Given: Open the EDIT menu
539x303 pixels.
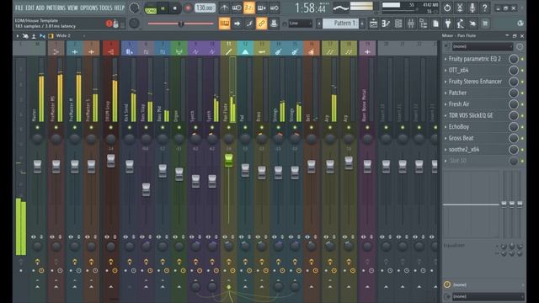Looking at the screenshot, I should pyautogui.click(x=29, y=8).
